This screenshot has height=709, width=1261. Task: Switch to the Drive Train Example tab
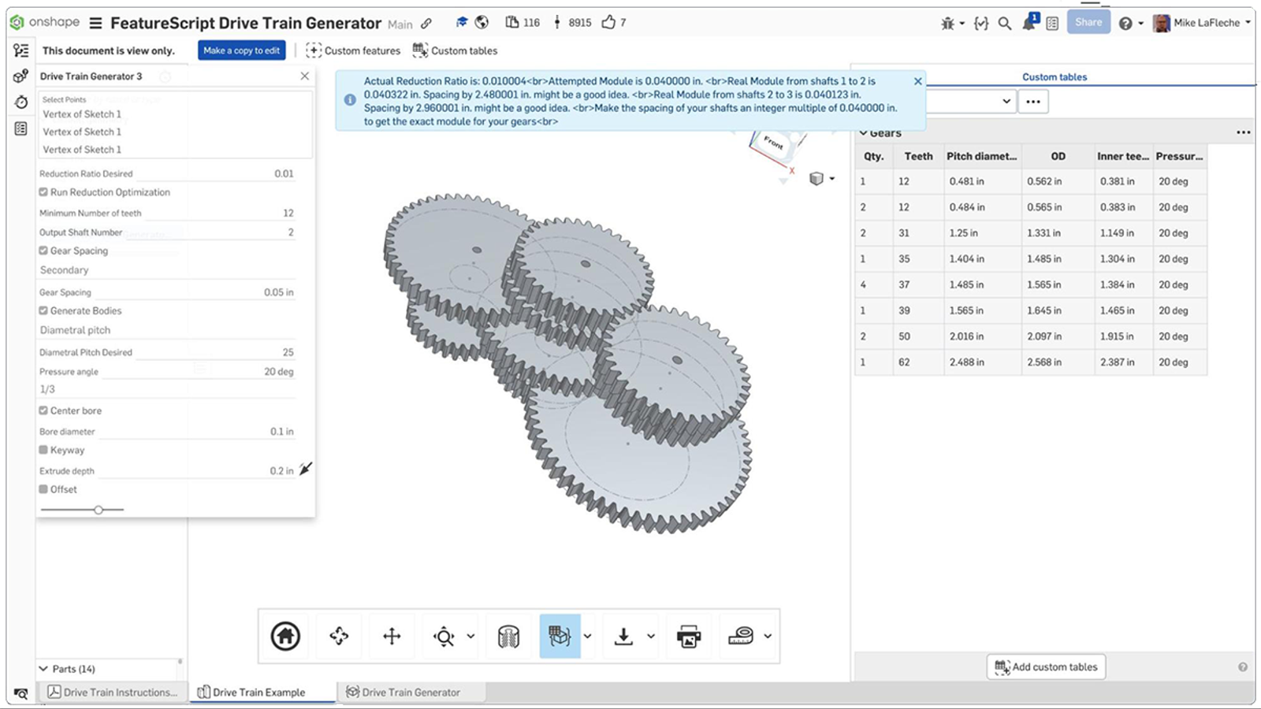259,692
